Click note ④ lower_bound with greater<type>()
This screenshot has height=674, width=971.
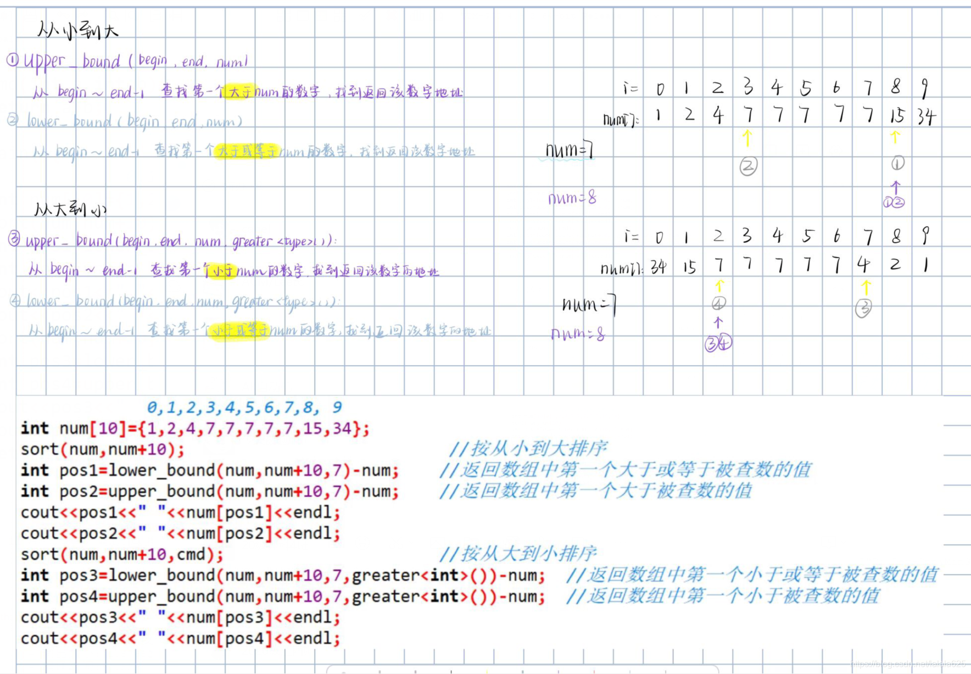(x=184, y=301)
